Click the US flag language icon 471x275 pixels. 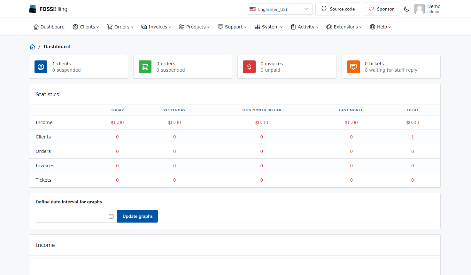252,9
